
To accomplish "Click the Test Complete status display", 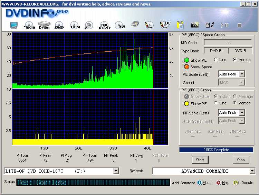I will point(93,183).
